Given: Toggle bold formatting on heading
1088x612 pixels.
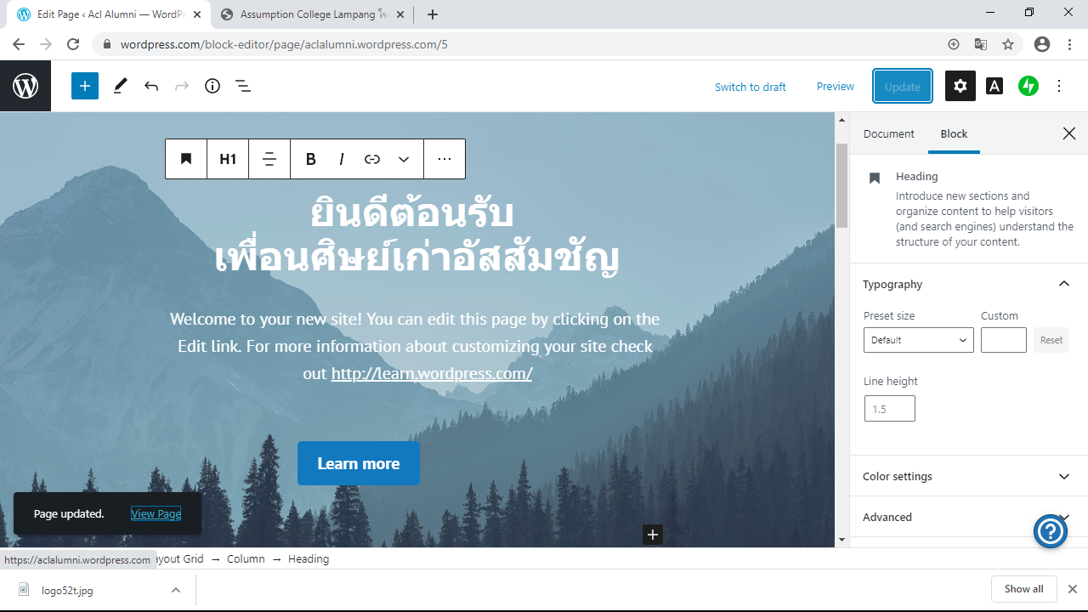Looking at the screenshot, I should coord(311,159).
